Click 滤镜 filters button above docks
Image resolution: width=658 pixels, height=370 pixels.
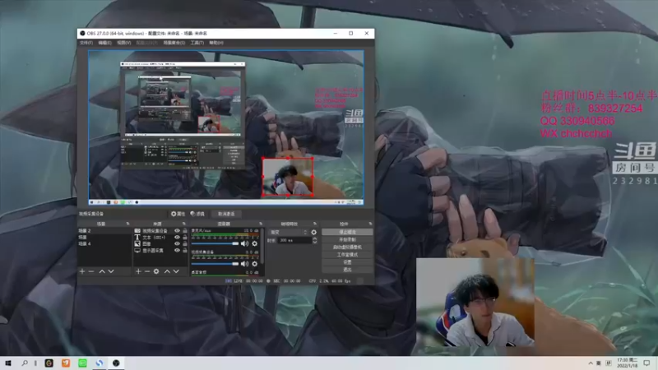pyautogui.click(x=197, y=214)
